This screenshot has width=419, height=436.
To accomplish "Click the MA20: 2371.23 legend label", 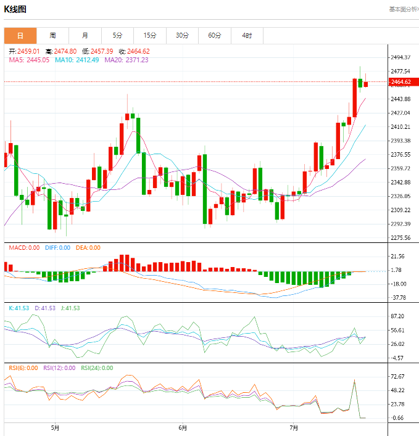I will coord(127,60).
